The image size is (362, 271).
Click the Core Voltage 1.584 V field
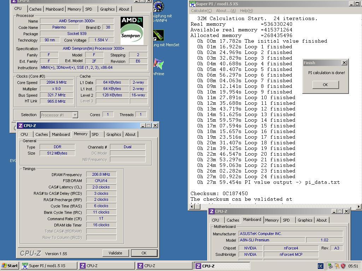(101, 40)
